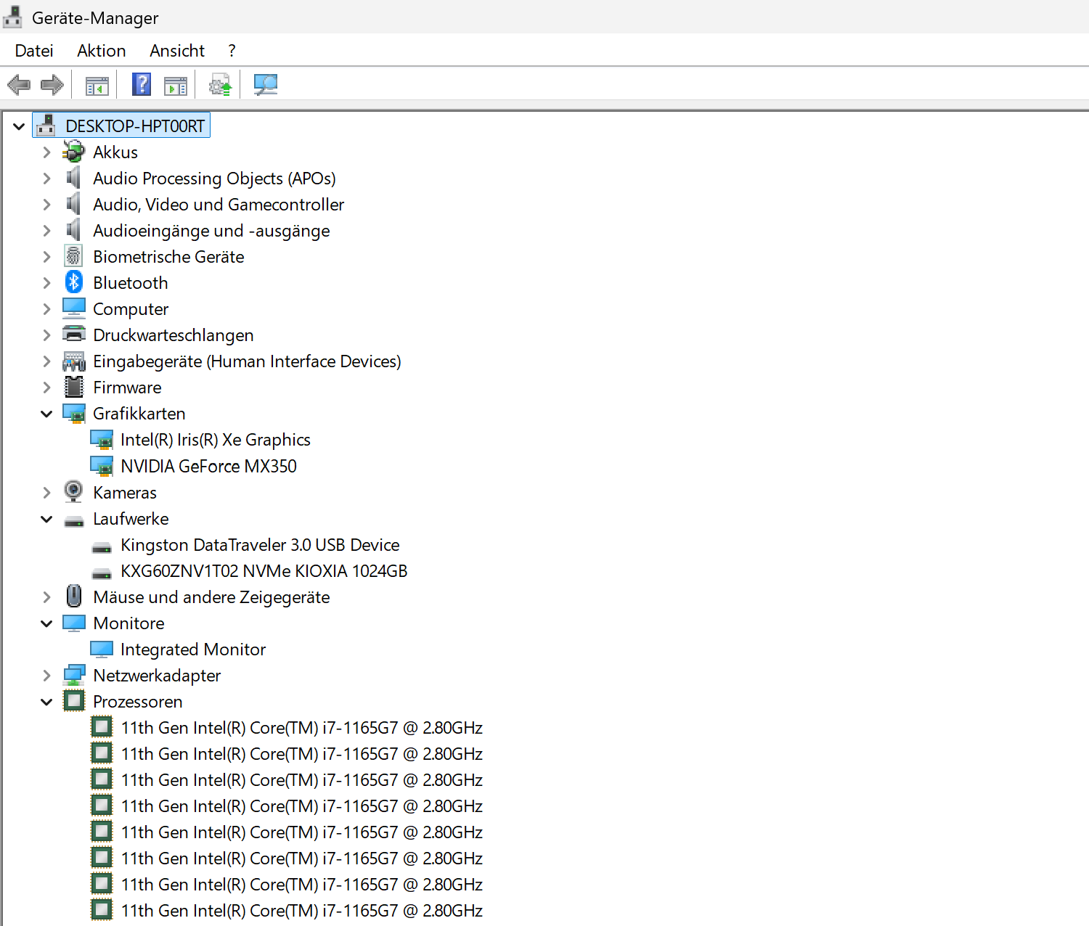The image size is (1089, 926).
Task: Open the Datei menu
Action: 34,51
